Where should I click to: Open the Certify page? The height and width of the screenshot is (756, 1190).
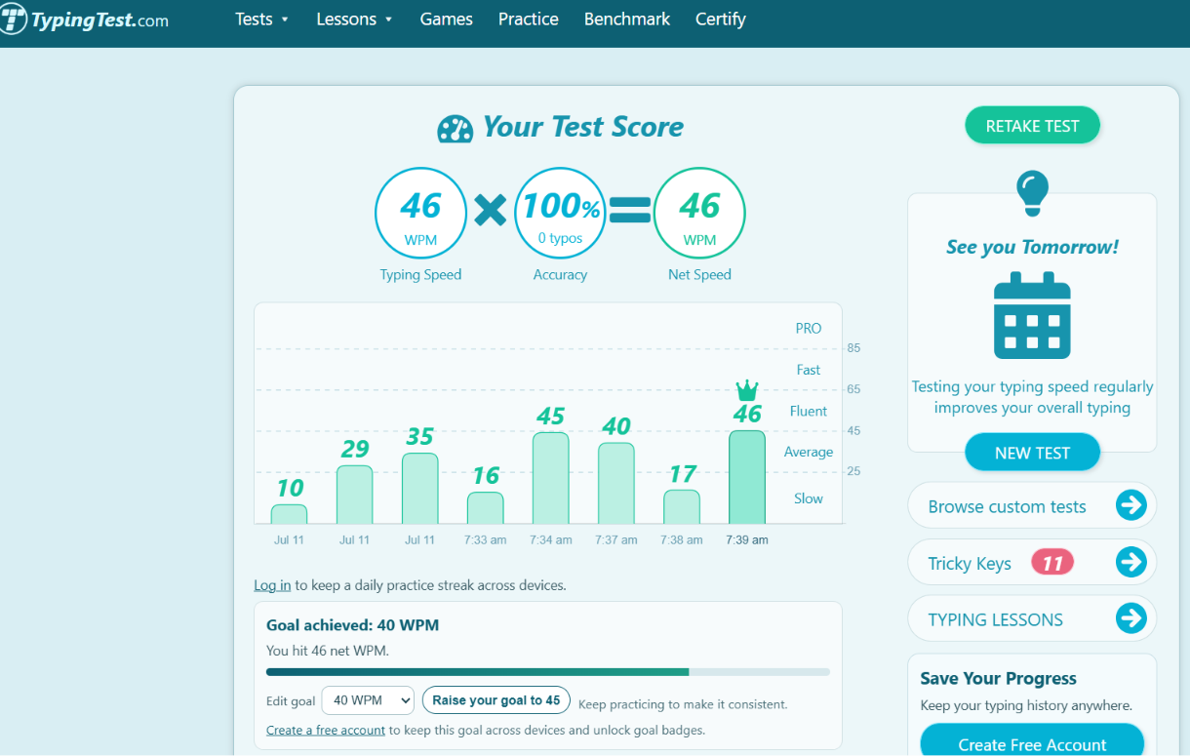point(721,20)
